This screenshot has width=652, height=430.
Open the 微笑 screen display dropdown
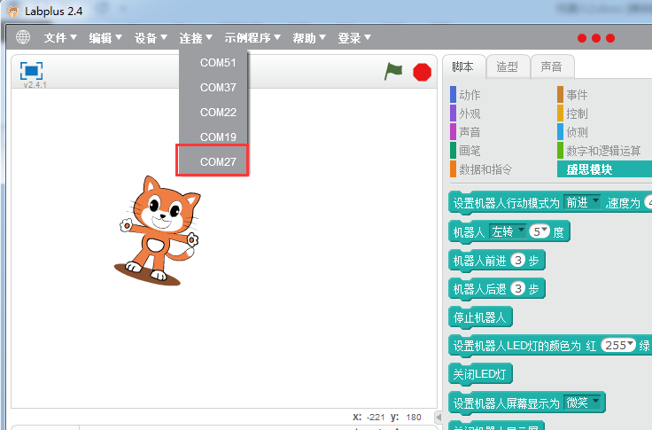pos(582,403)
